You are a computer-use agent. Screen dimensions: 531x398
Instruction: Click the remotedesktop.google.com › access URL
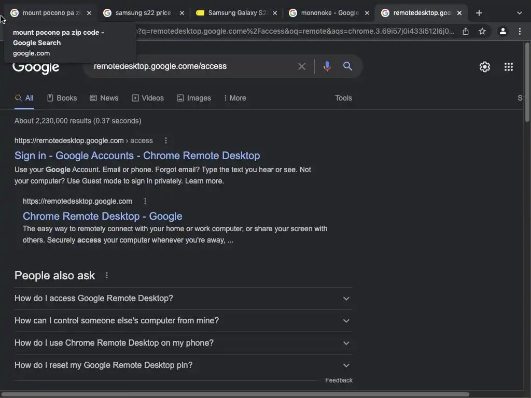(83, 140)
